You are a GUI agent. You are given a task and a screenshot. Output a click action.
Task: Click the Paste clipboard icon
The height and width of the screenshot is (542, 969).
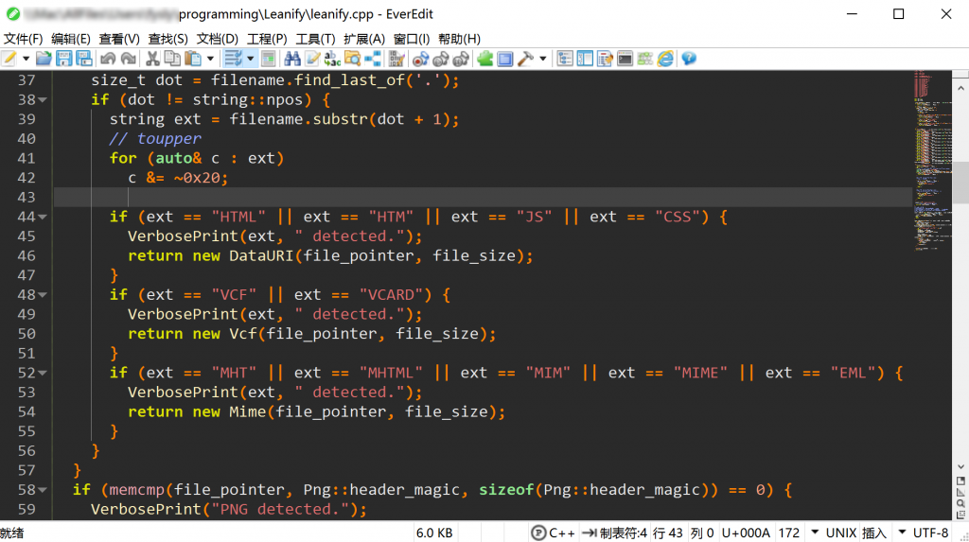[x=193, y=59]
